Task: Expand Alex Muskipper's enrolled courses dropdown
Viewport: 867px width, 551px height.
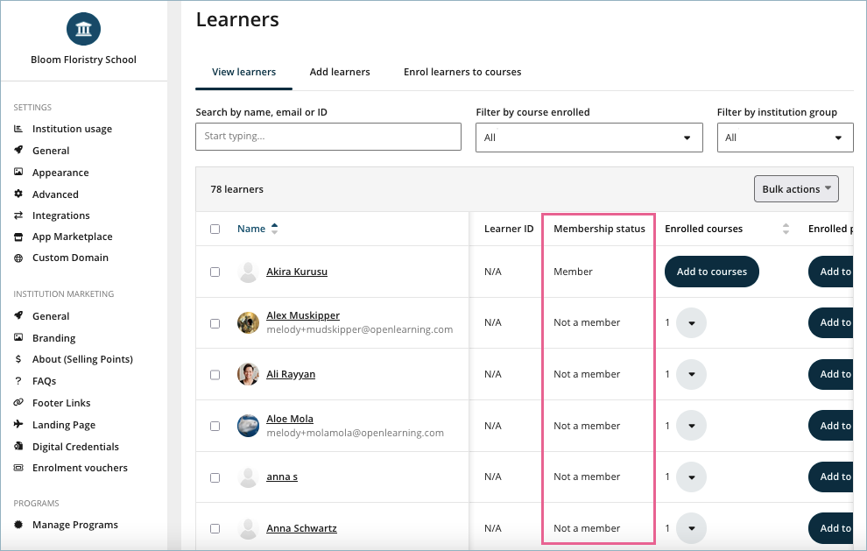Action: [691, 323]
